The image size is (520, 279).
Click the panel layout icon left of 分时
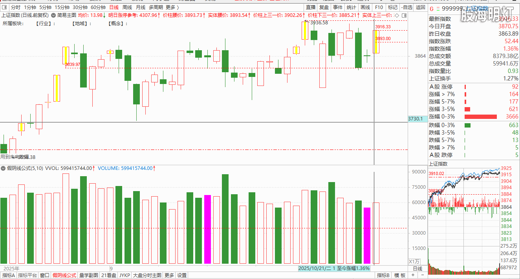pyautogui.click(x=5, y=7)
